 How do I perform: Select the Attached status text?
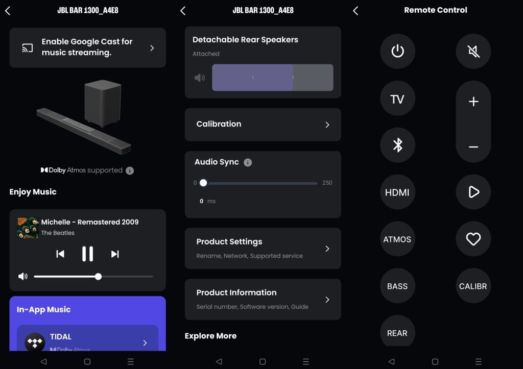point(206,54)
